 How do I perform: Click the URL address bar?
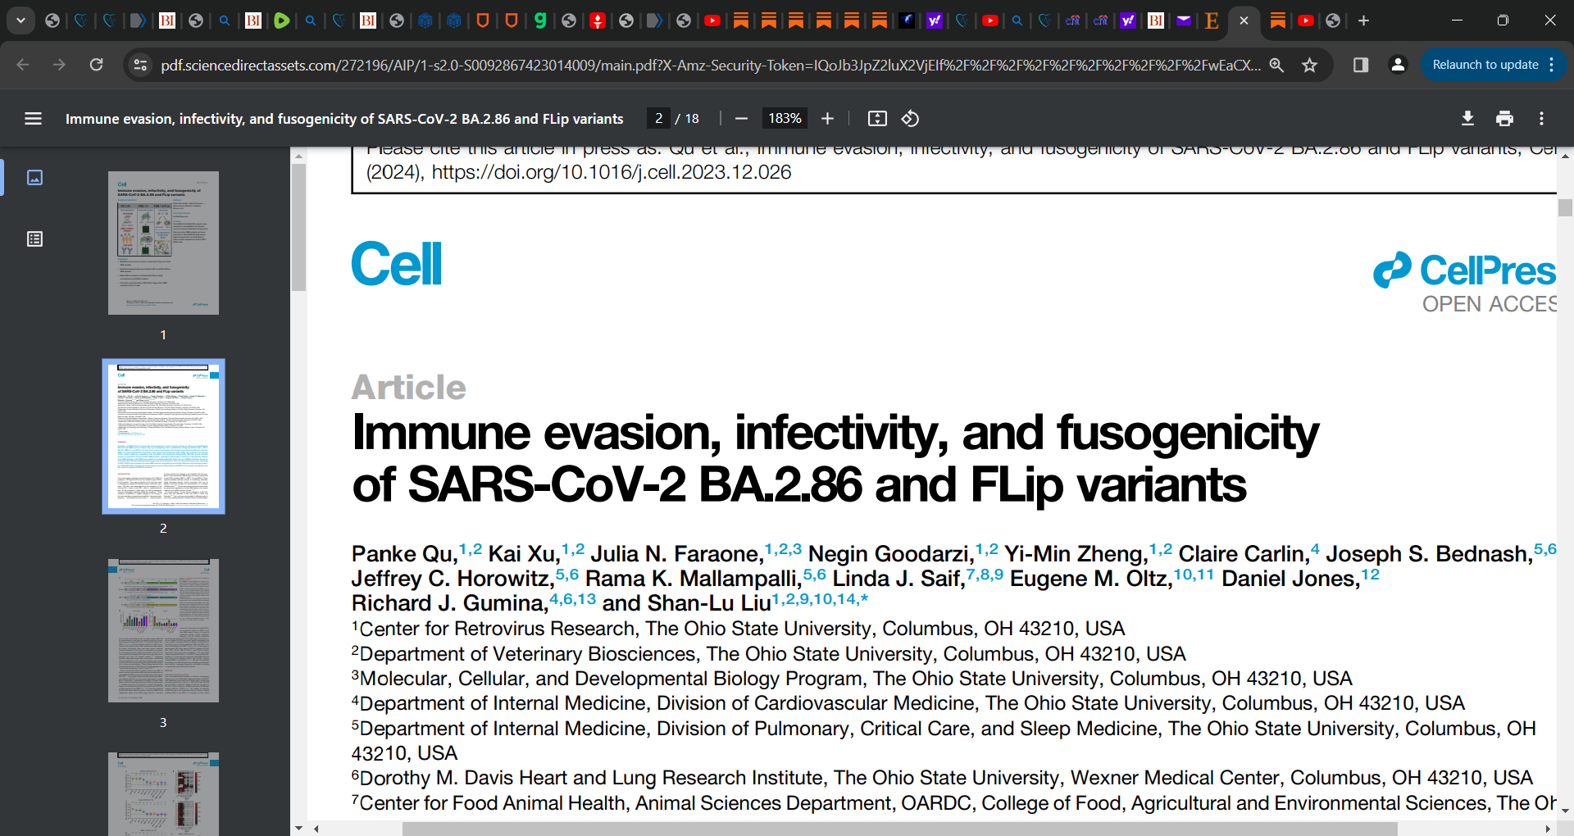tap(710, 65)
